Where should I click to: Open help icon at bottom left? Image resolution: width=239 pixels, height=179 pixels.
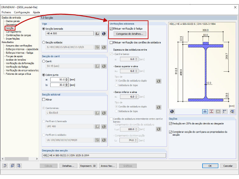click(x=5, y=165)
